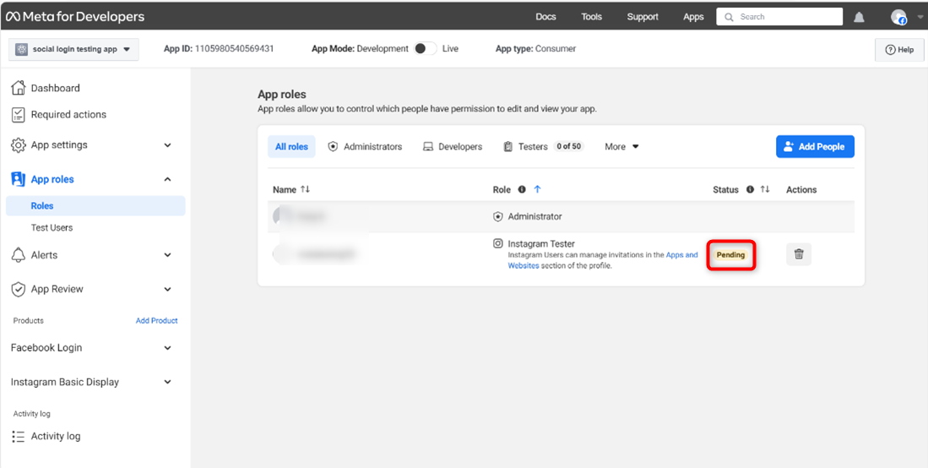Click the Meta for Developers logo
928x468 pixels.
click(75, 17)
